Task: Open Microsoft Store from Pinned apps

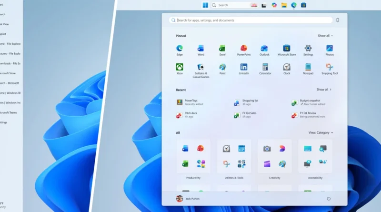Action: (287, 50)
